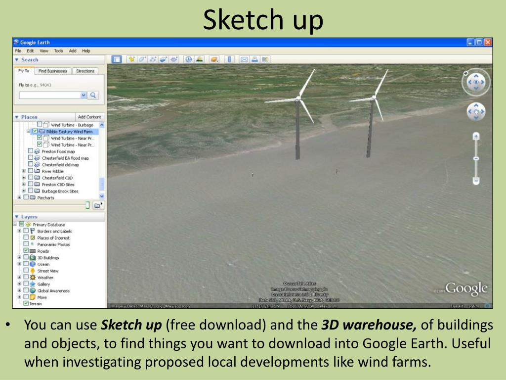This screenshot has height=380, width=506.
Task: Disable the Roads layer checkbox
Action: pyautogui.click(x=26, y=251)
